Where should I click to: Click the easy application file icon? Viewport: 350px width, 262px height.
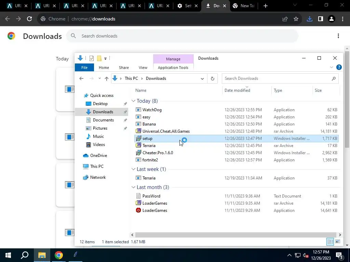coord(138,117)
